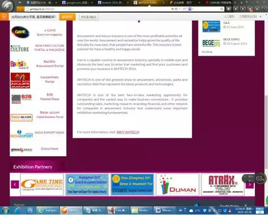Image resolution: width=268 pixels, height=215 pixels.
Task: Open search engine selector icon dropdown
Action: coord(191,9)
